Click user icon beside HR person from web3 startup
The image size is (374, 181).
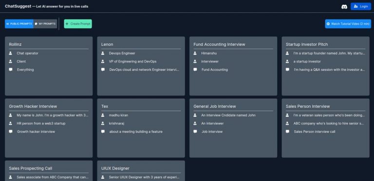[11, 123]
